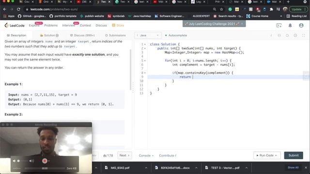Viewport: 310px width, 174px height.
Task: Reload the page
Action: pos(18,9)
